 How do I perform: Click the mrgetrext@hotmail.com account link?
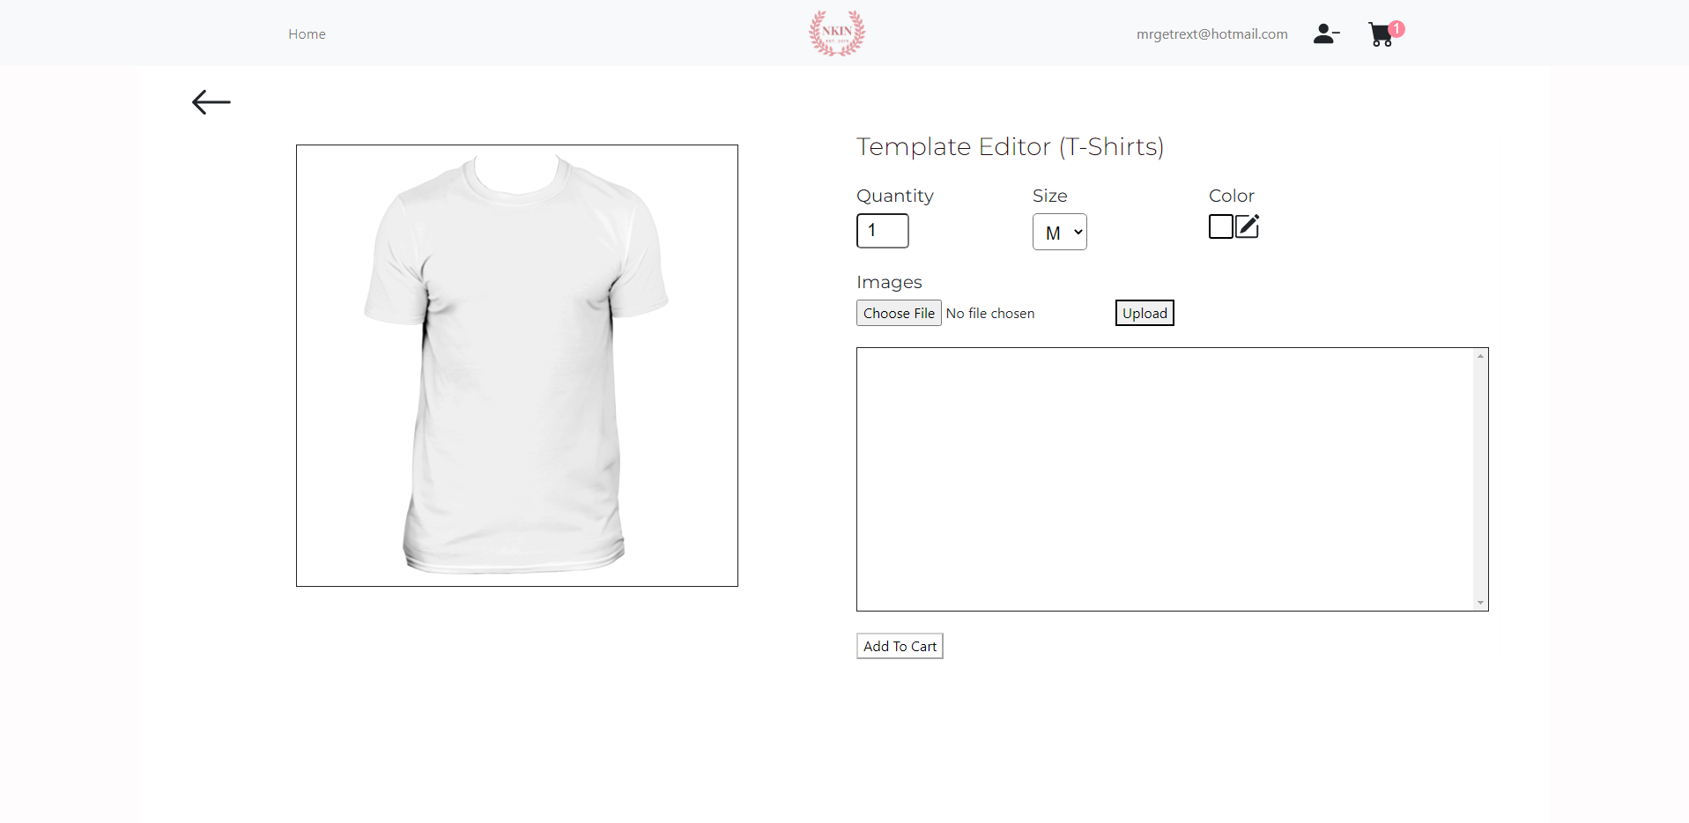click(1212, 33)
